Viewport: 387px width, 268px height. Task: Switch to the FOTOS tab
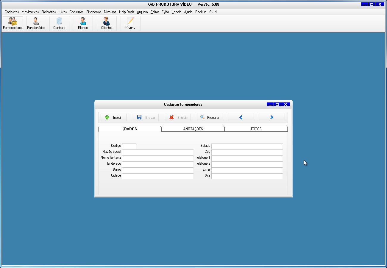256,129
